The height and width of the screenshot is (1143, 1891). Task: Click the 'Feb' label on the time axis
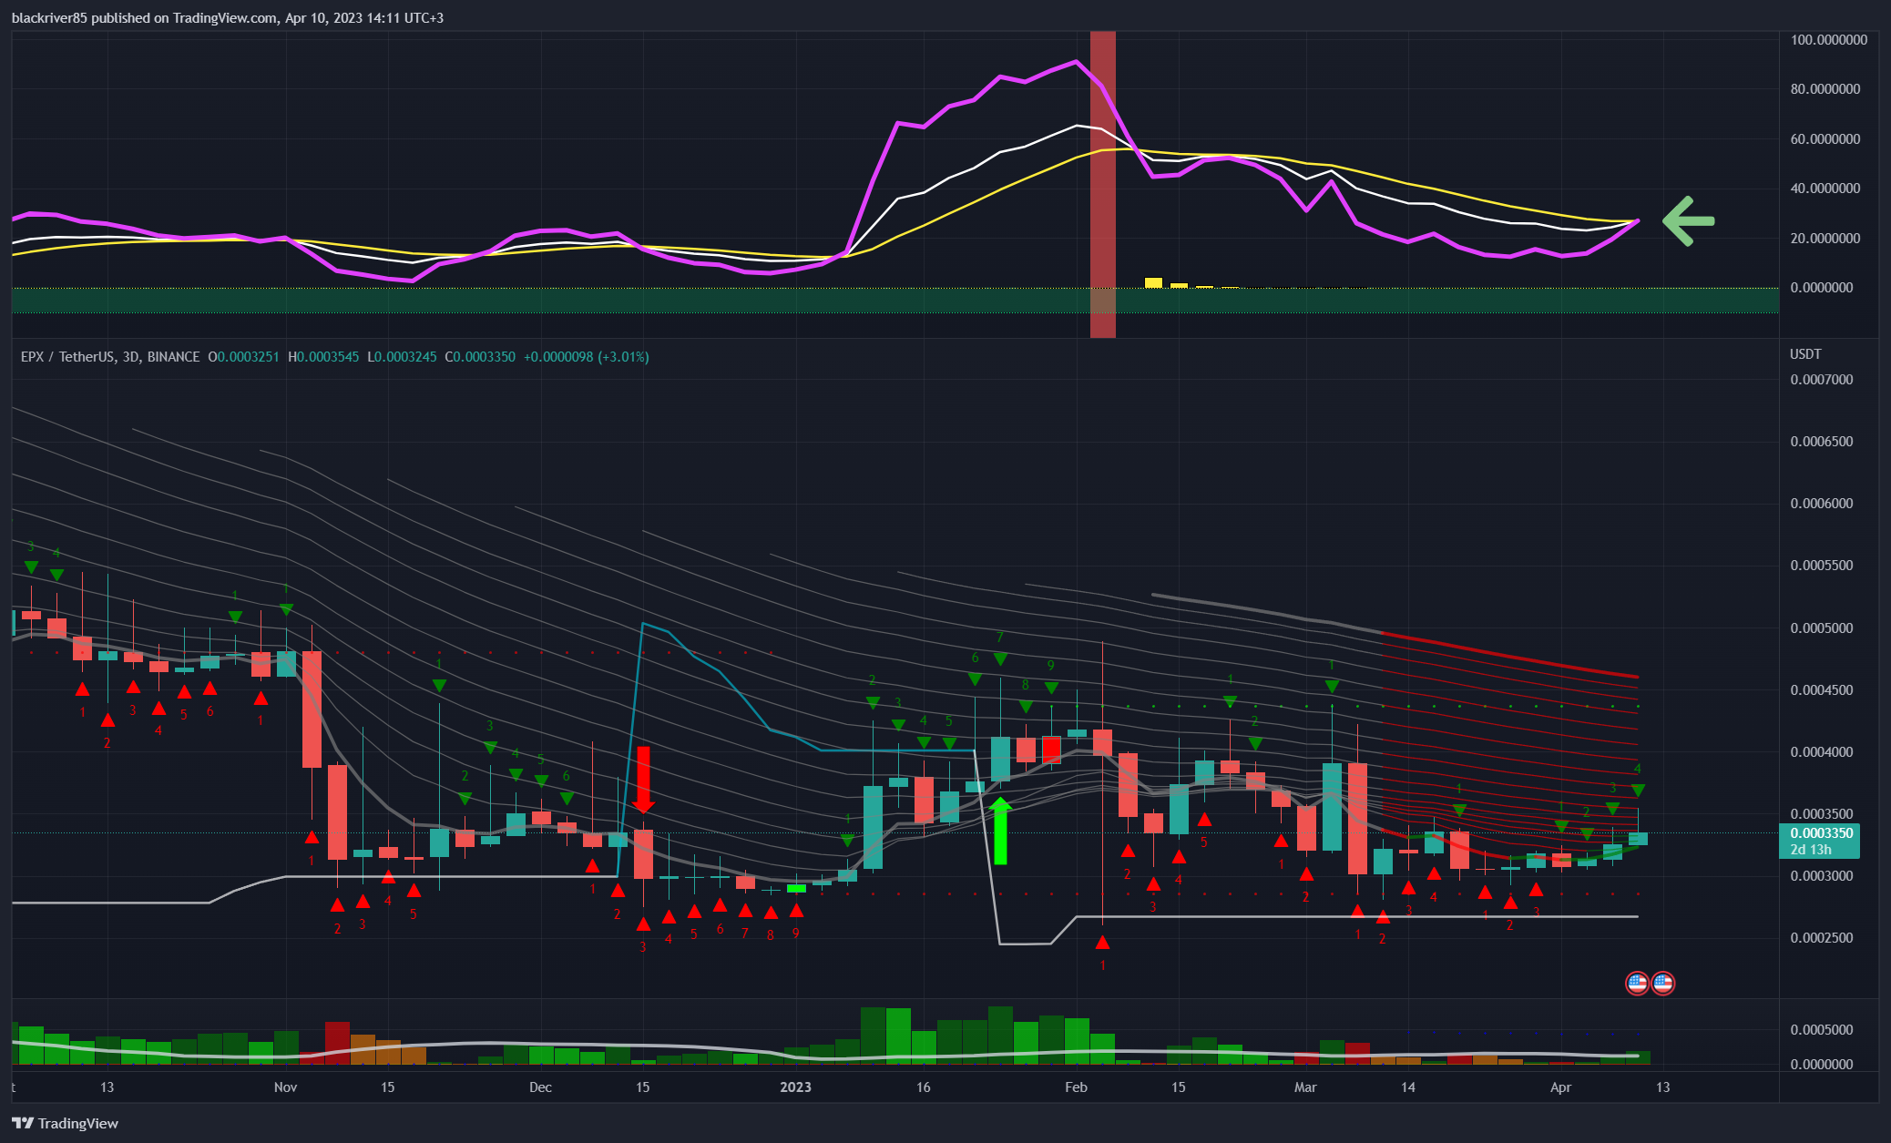pos(1076,1087)
